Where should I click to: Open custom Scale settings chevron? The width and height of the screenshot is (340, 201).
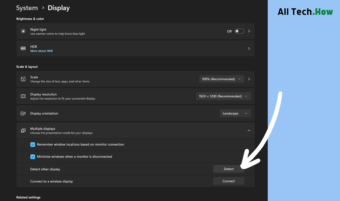click(x=249, y=79)
